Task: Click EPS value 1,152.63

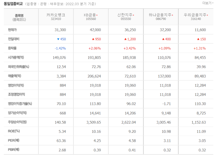Action: tap(199, 122)
